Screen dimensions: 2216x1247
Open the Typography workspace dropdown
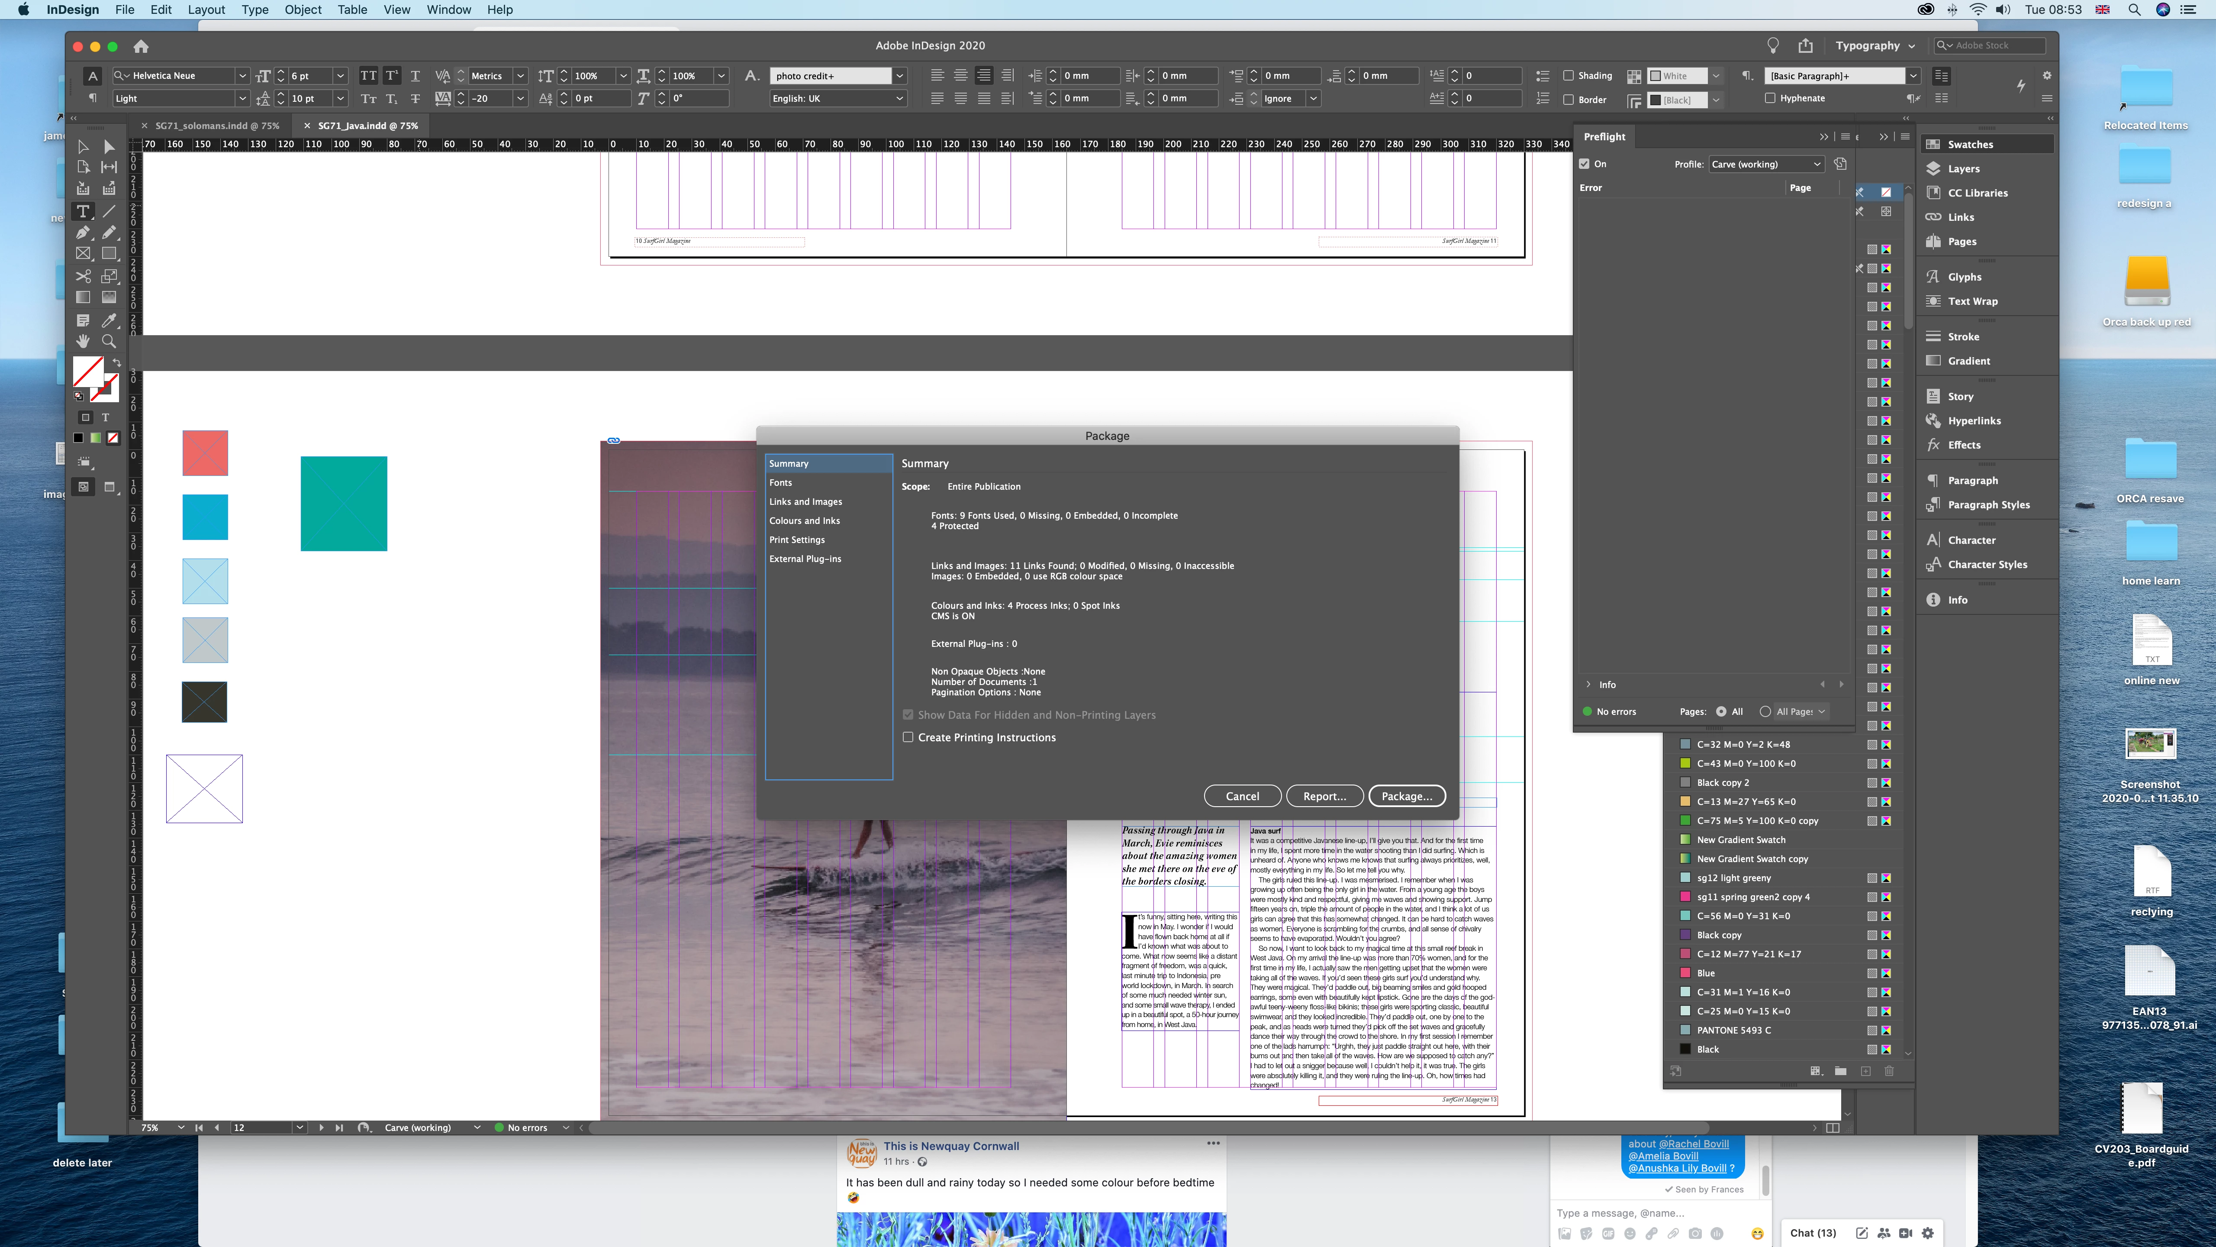[1875, 45]
